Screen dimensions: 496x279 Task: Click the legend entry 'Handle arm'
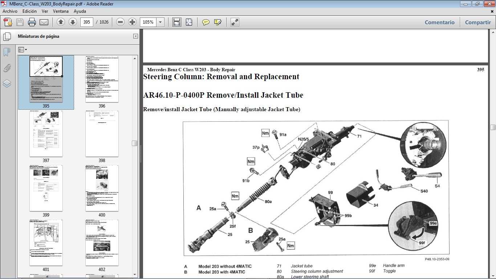pyautogui.click(x=394, y=266)
